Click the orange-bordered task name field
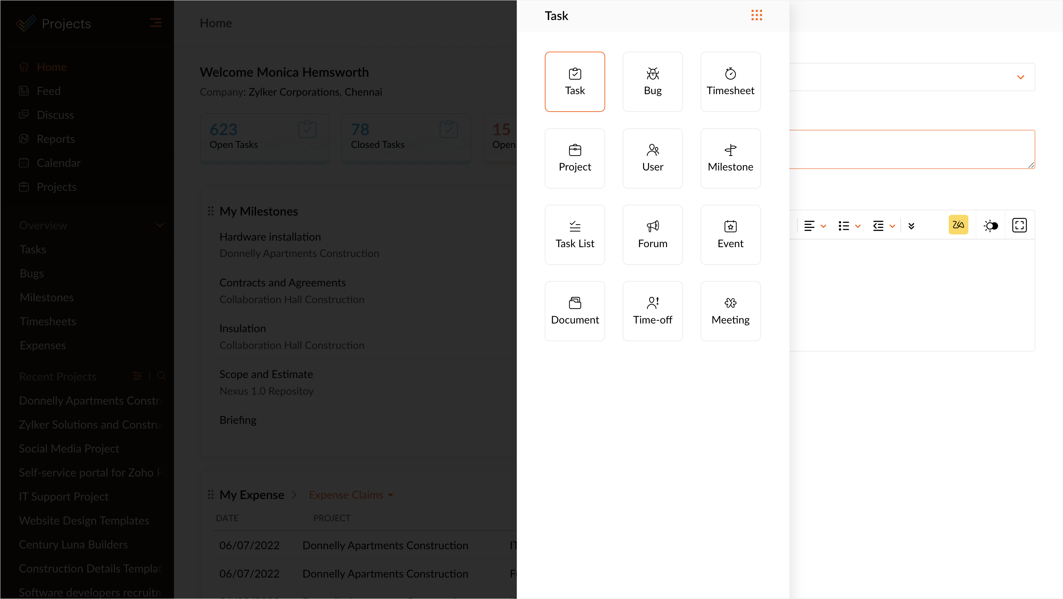This screenshot has width=1063, height=599. click(912, 149)
